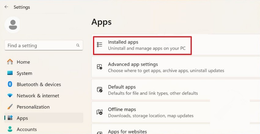Open the System settings section
Viewport: 260px width, 134px height.
pos(44,73)
